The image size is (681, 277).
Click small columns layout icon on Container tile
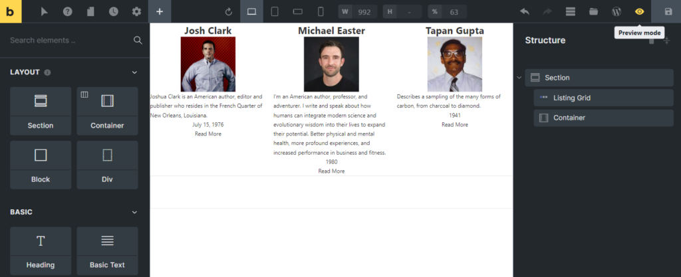84,94
